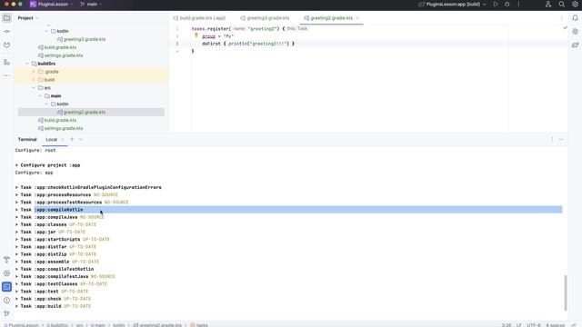Show more tool windows via ellipsis
This screenshot has height=327, width=582.
pyautogui.click(x=6, y=75)
